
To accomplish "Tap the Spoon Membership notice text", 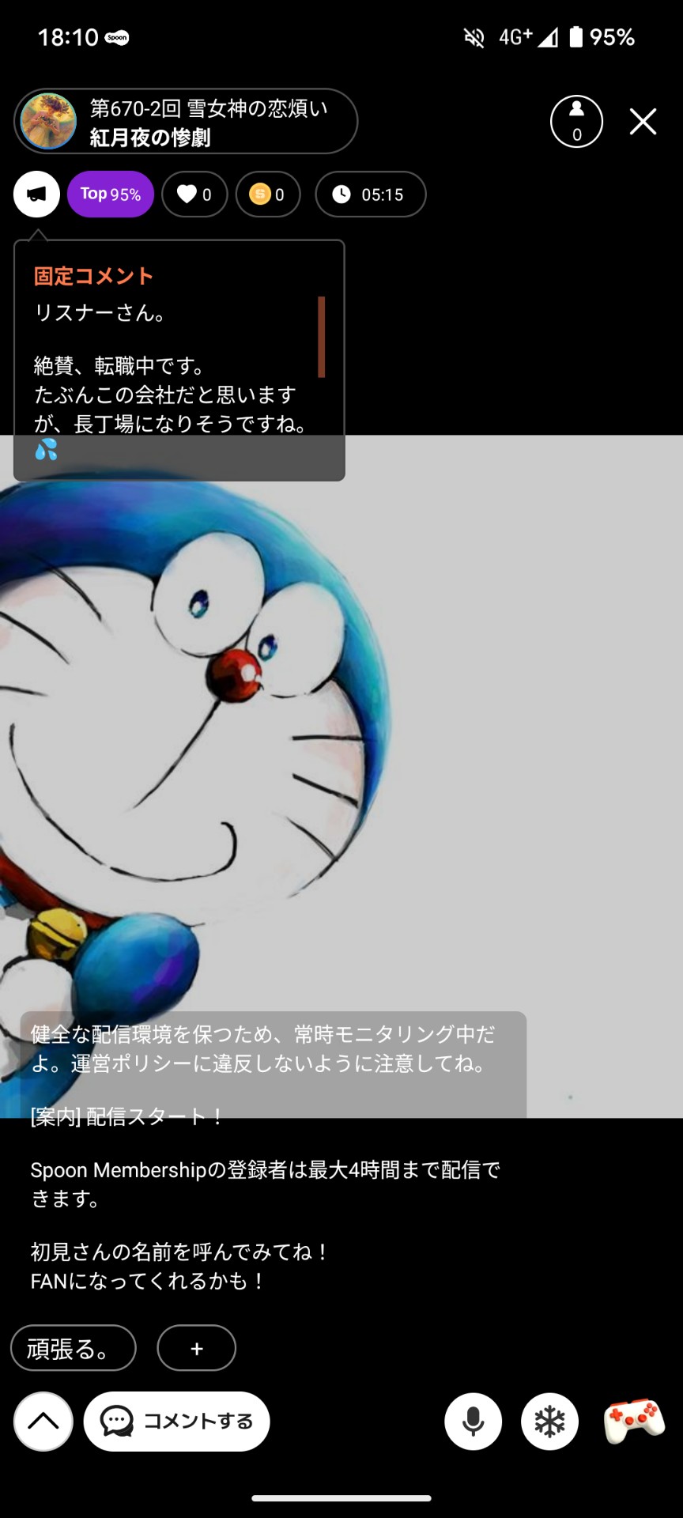I will (266, 1184).
